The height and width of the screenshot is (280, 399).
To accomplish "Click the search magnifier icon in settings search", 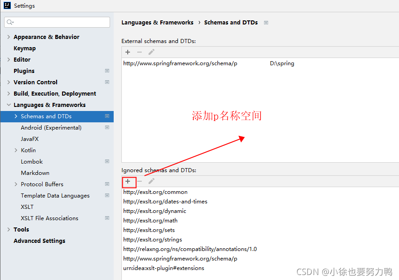I will point(10,22).
